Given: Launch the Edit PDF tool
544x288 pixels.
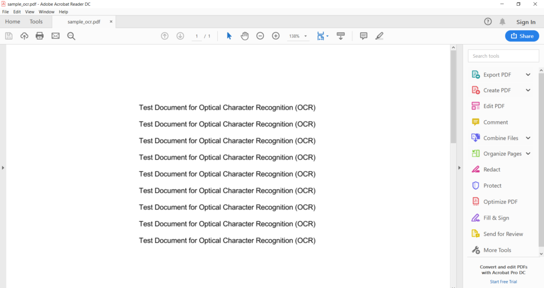Looking at the screenshot, I should click(494, 106).
